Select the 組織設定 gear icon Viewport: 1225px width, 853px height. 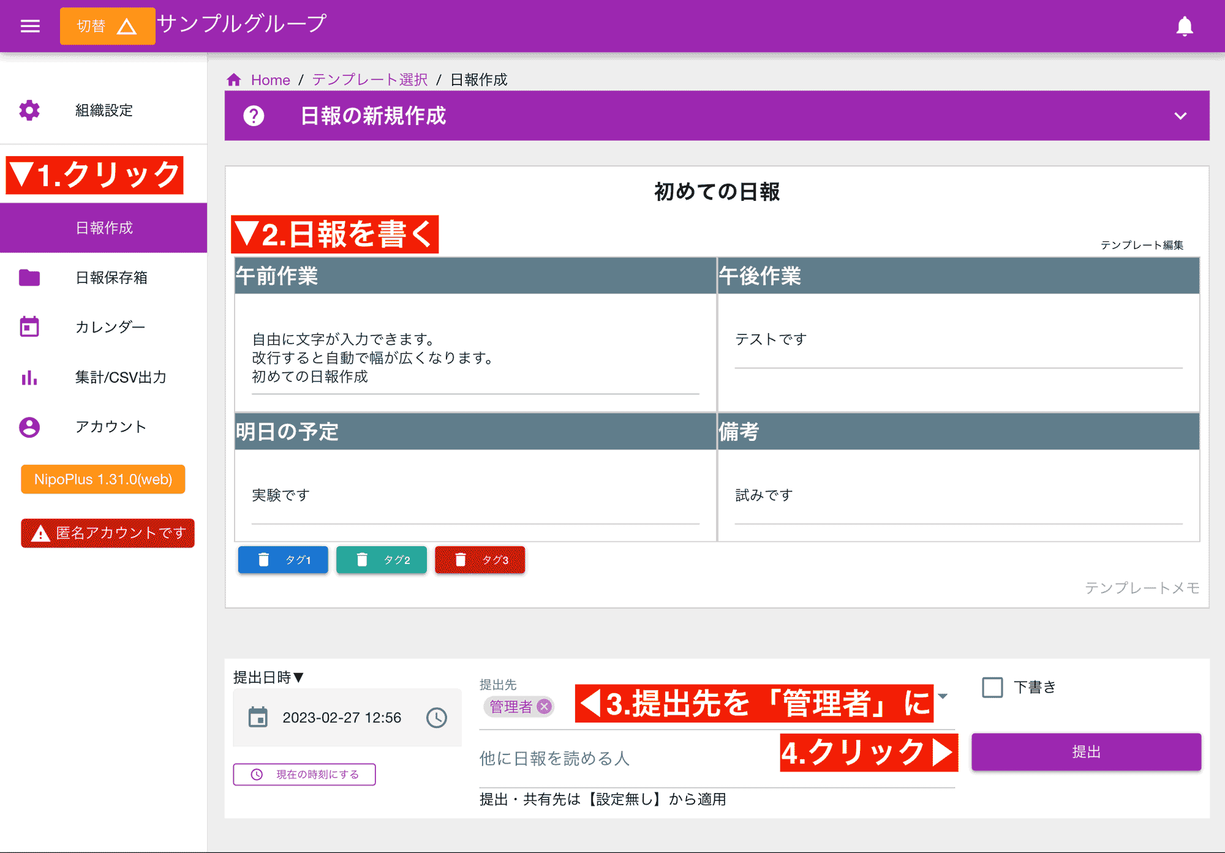click(x=29, y=111)
